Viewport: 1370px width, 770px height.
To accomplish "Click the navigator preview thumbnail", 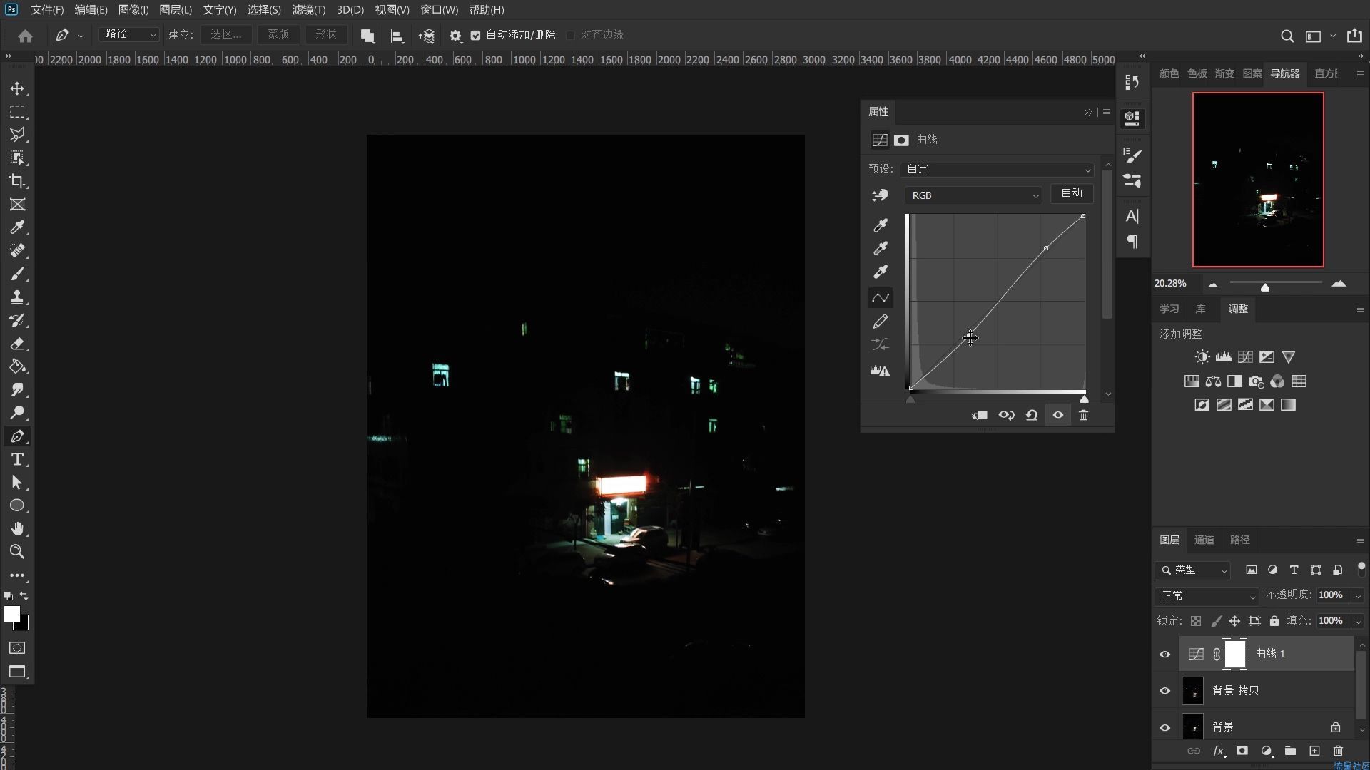I will click(1258, 180).
